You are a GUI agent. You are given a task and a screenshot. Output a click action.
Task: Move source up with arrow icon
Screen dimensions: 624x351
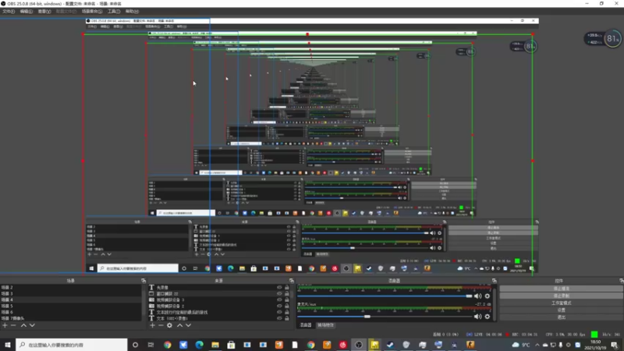click(179, 325)
